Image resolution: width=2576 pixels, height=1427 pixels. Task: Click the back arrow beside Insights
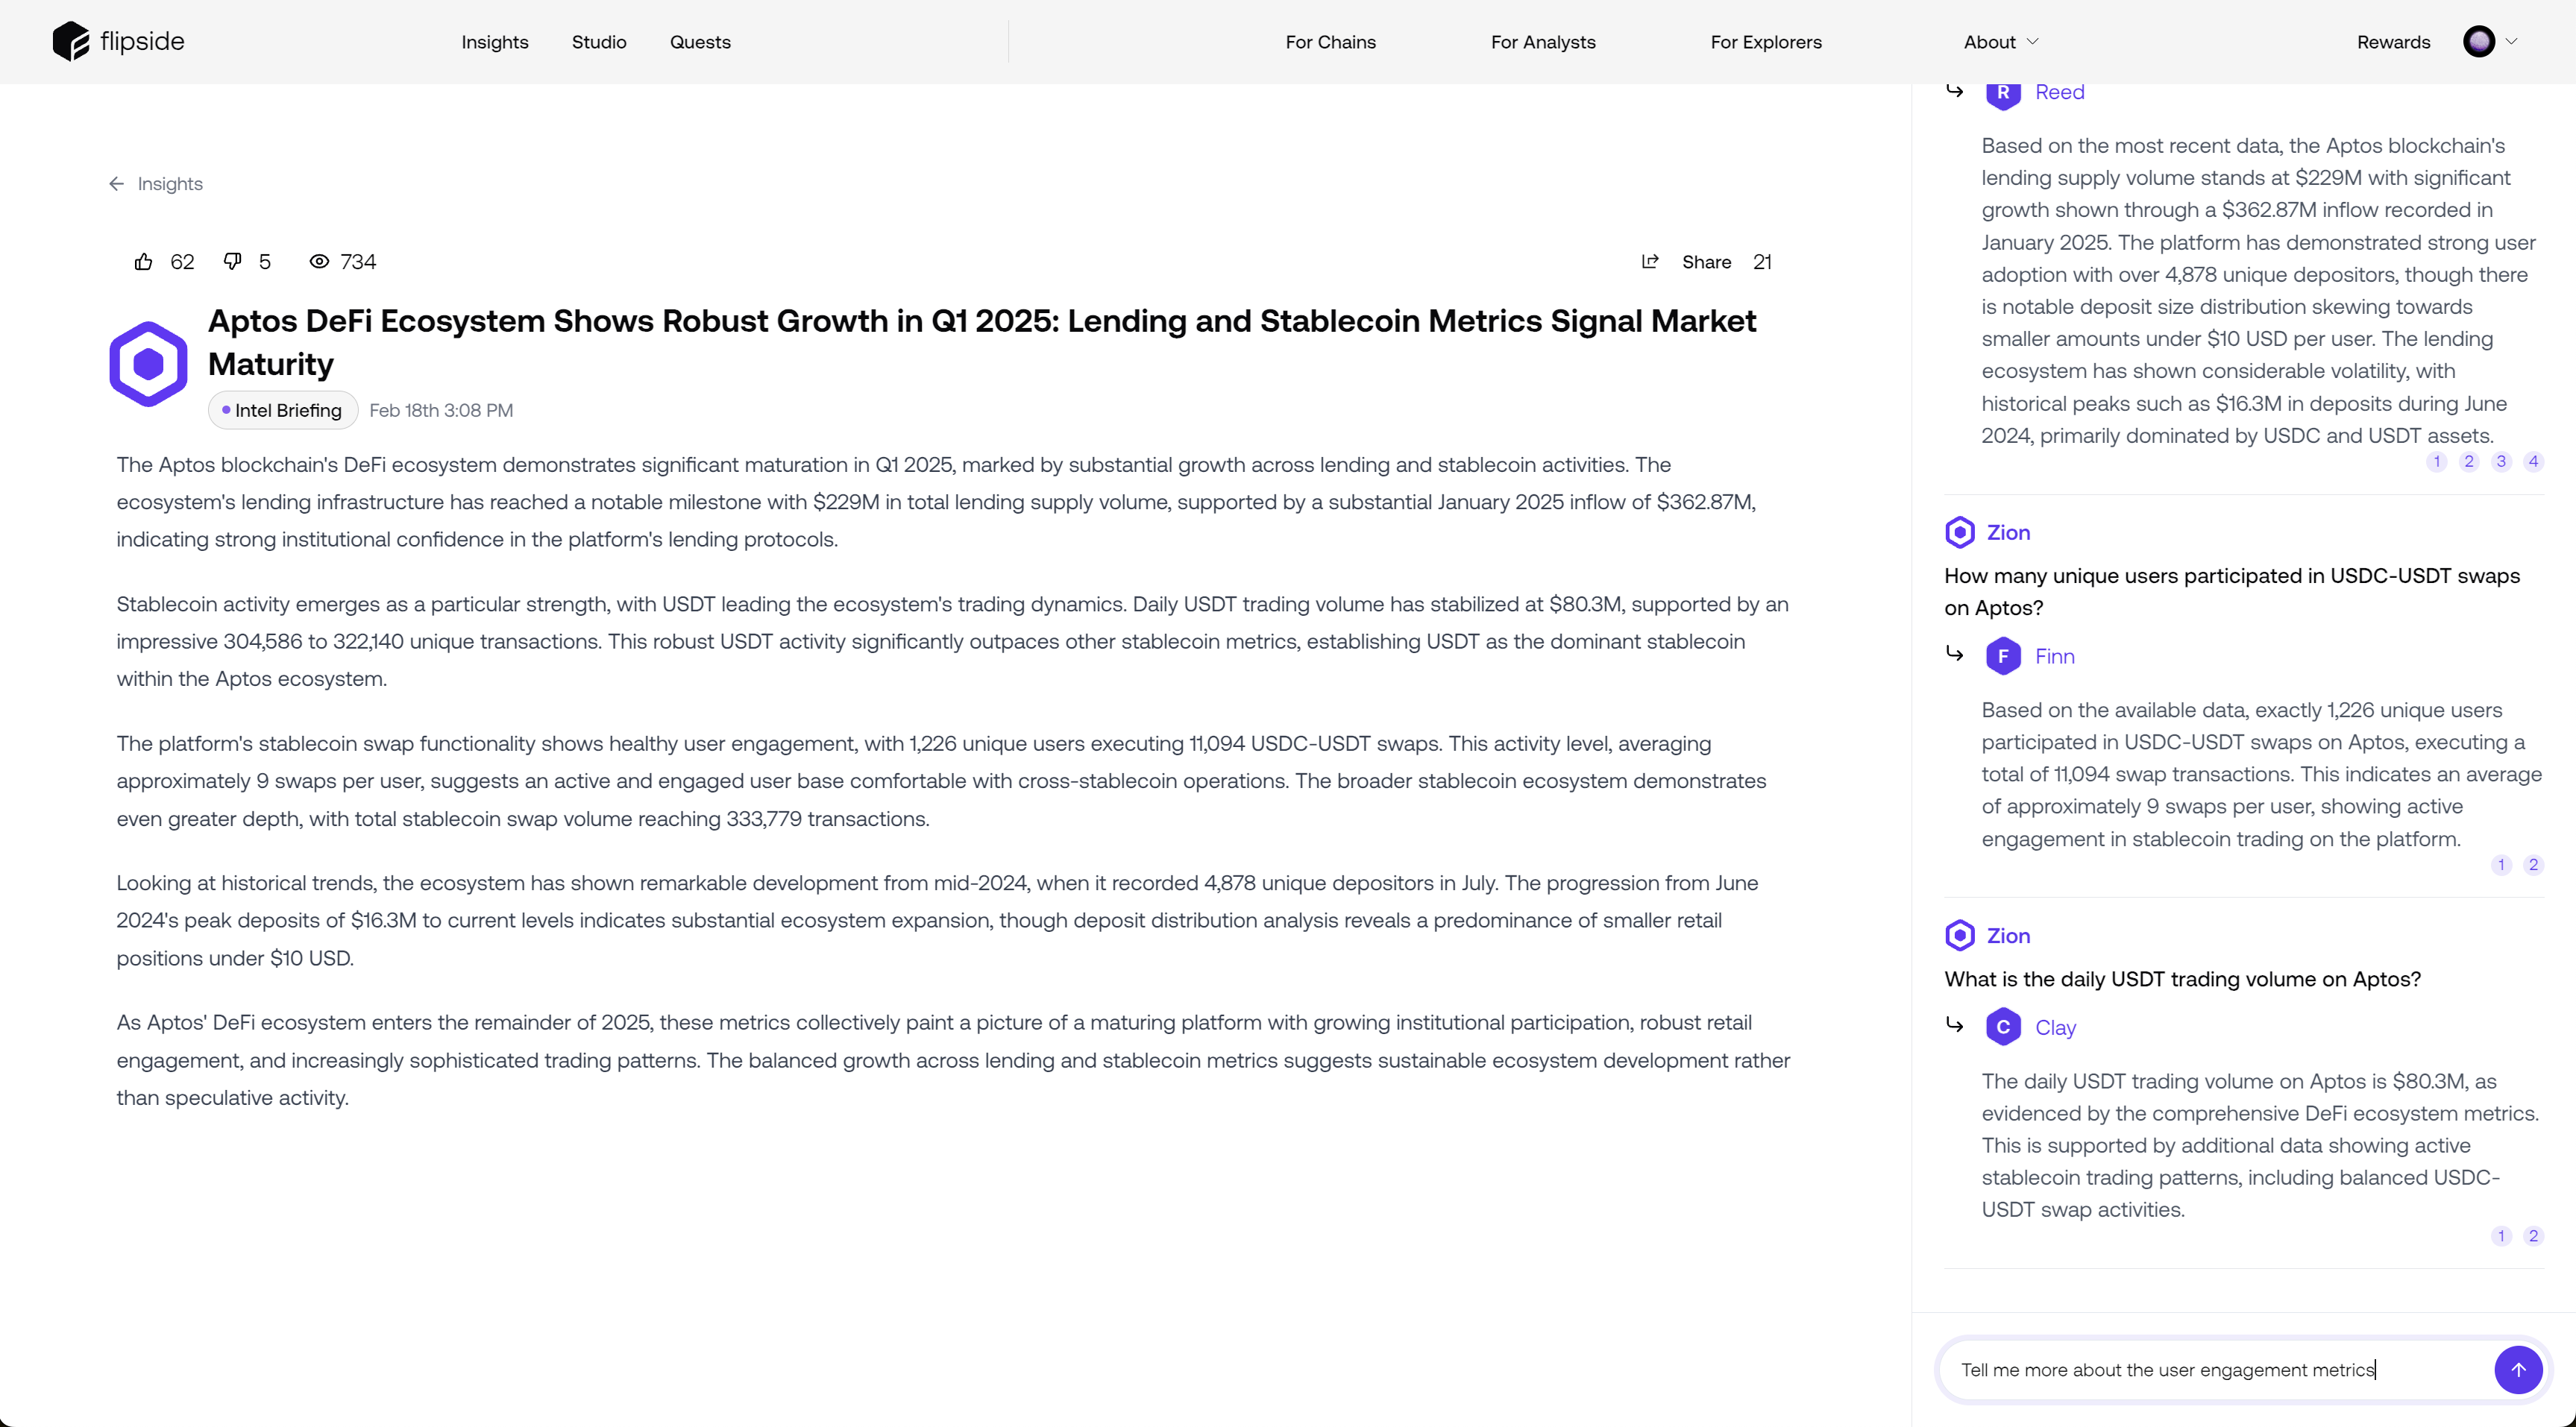pos(117,184)
